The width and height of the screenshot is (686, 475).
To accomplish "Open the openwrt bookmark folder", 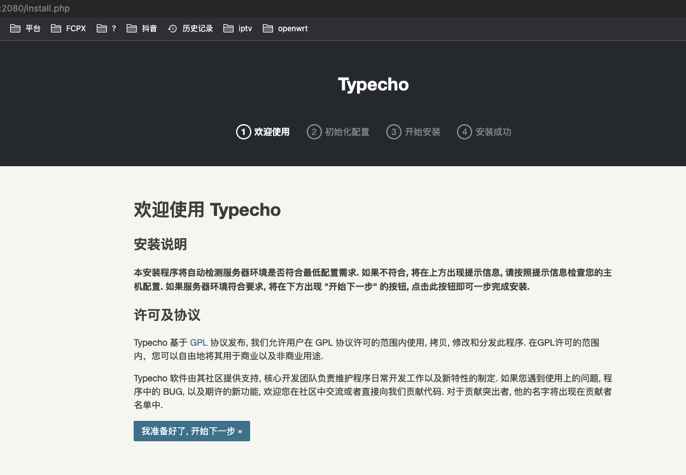I will click(x=285, y=29).
